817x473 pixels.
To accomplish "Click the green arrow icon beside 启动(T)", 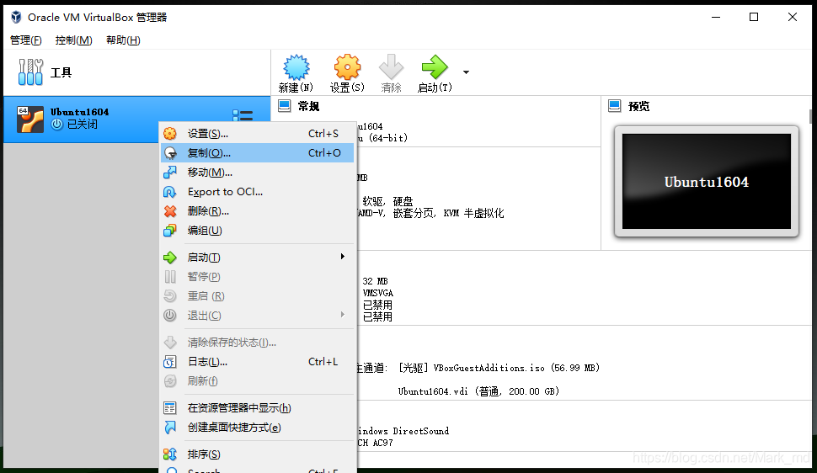I will (x=170, y=258).
